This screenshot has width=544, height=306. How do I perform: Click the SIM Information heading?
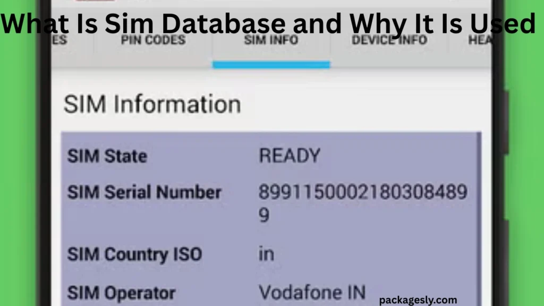coord(152,104)
